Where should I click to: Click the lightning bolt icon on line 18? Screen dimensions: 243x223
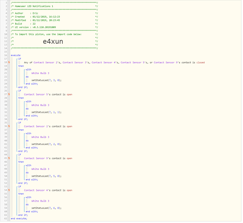pos(9,62)
